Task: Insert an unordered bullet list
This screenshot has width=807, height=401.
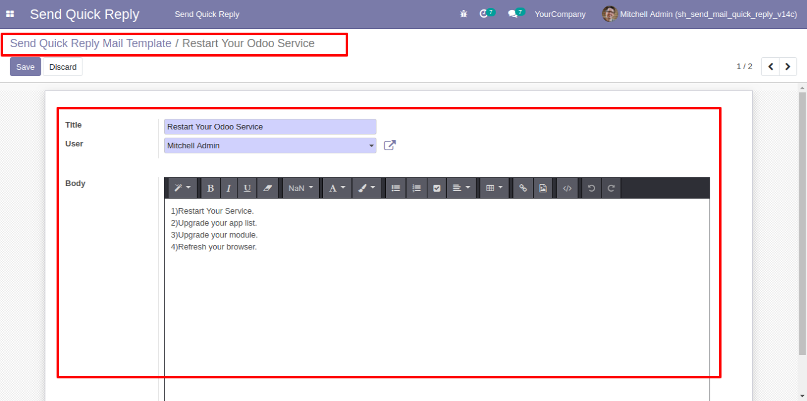Action: [395, 188]
